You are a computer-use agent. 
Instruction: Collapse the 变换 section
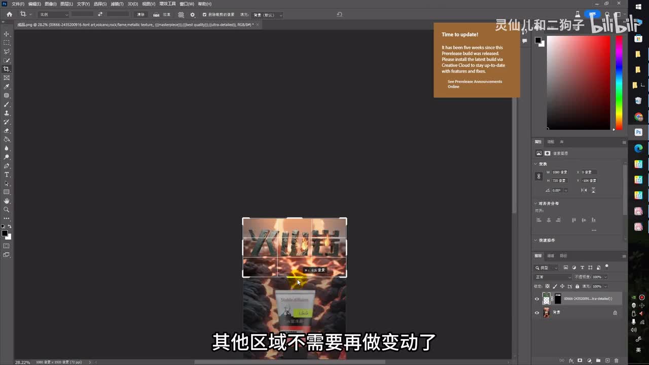535,164
